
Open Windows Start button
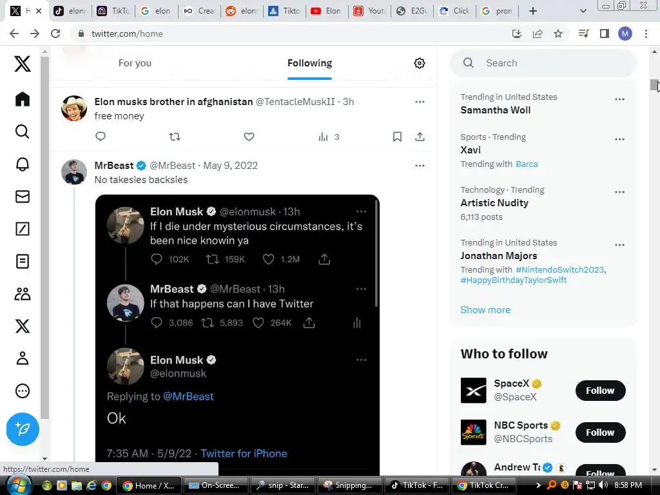19,485
